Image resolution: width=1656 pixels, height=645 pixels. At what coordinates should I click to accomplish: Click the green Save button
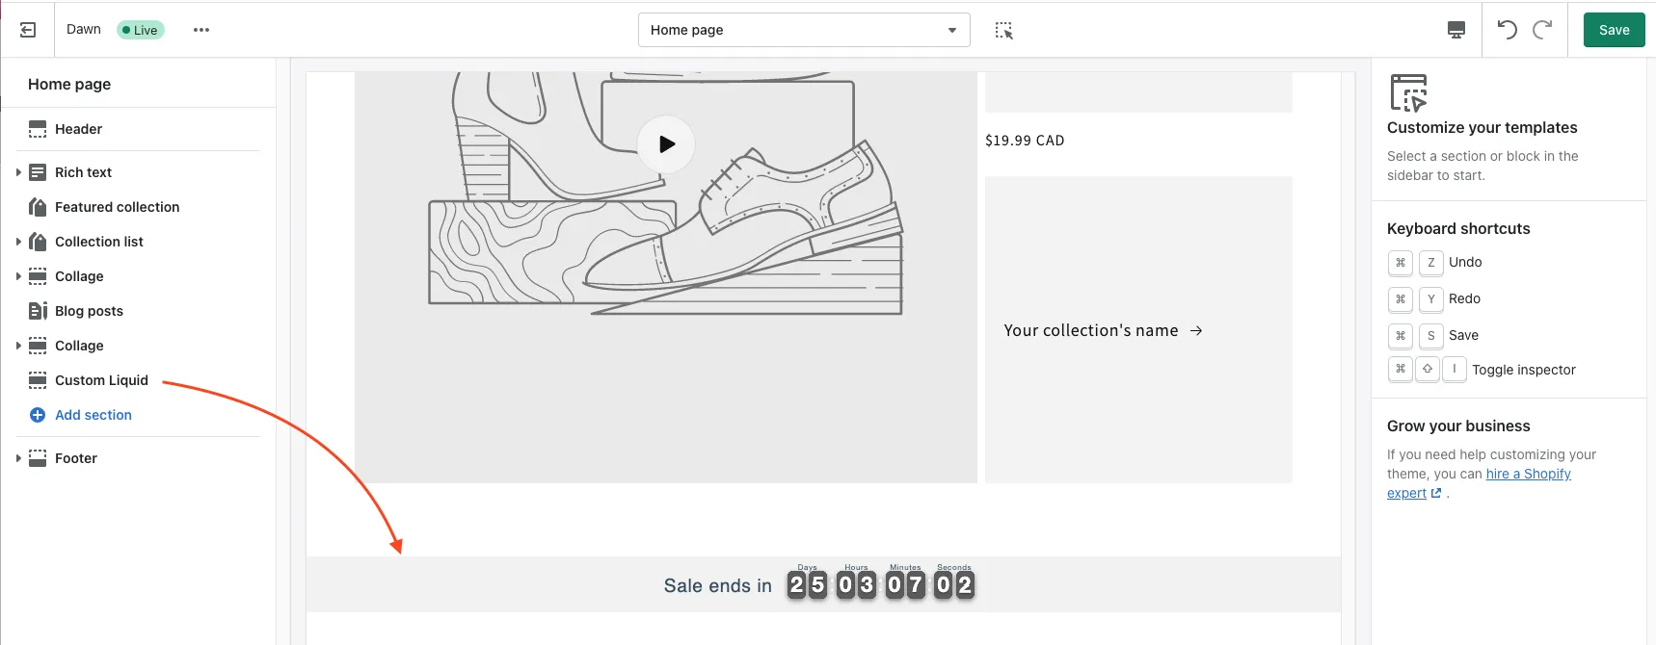[x=1614, y=30]
